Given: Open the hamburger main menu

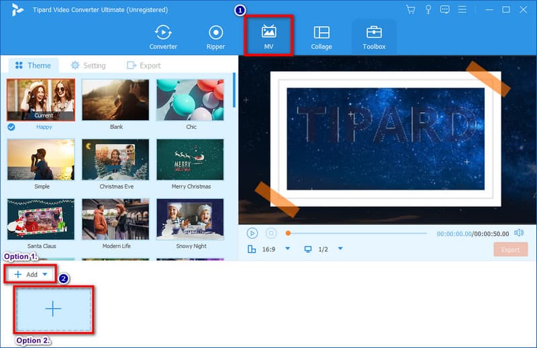Looking at the screenshot, I should point(462,9).
